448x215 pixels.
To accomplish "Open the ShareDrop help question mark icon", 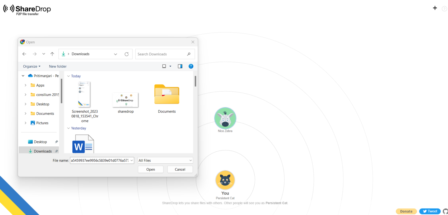I will point(444,8).
